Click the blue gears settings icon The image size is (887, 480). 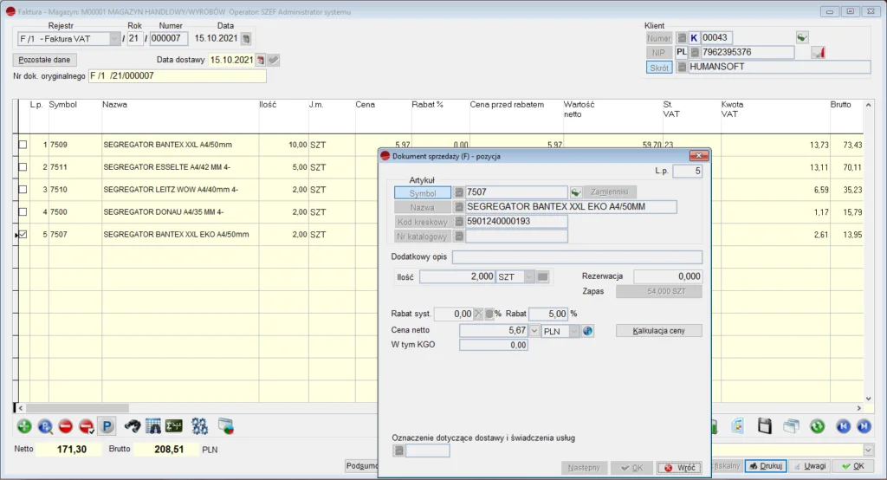[199, 426]
